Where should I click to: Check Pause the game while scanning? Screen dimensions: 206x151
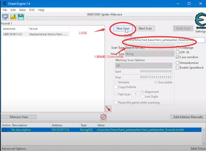point(116,102)
